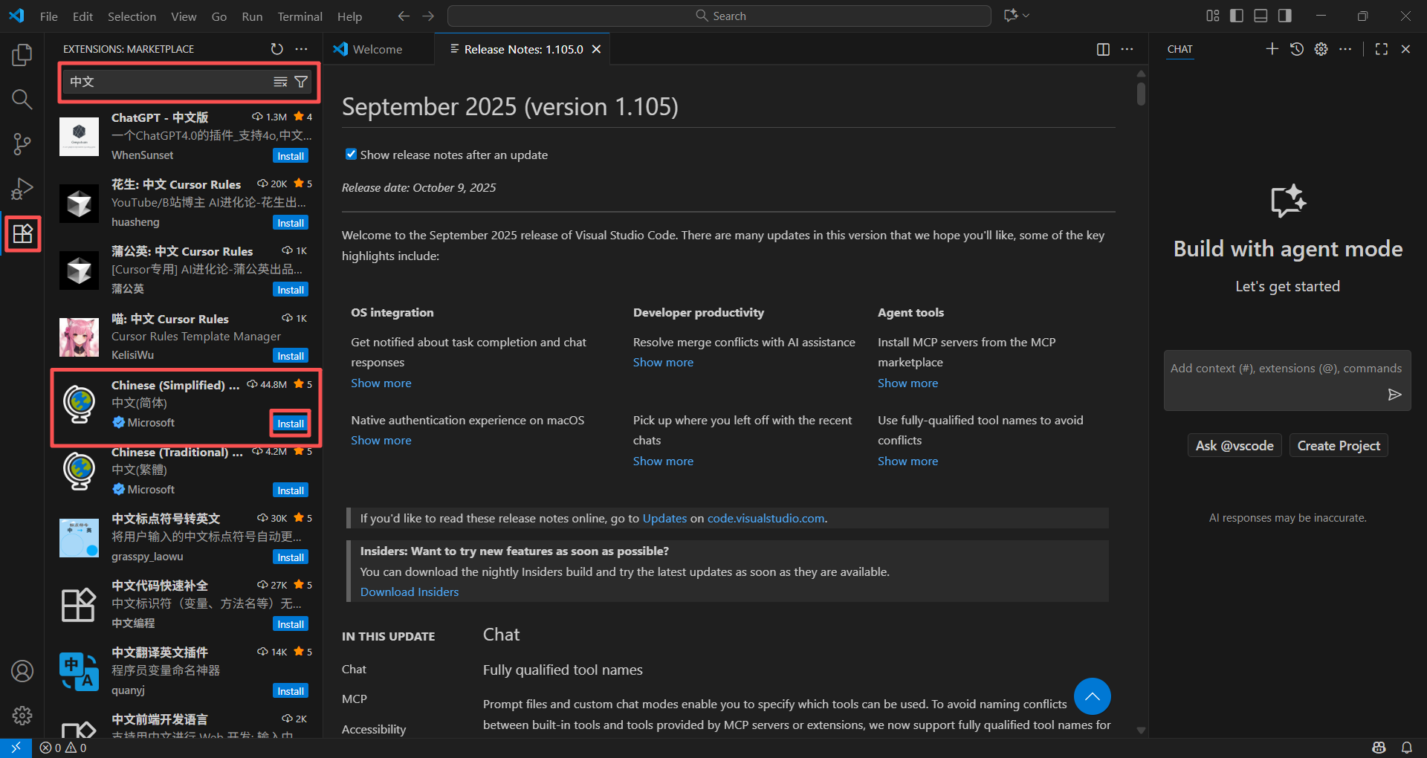Show more about macOS native authentication
The width and height of the screenshot is (1427, 758).
pyautogui.click(x=381, y=440)
